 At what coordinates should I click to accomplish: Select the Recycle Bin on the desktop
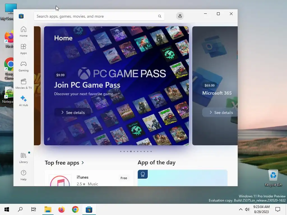[273, 178]
